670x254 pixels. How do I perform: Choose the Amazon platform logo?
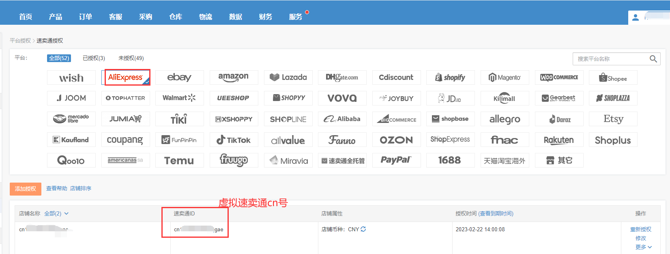pyautogui.click(x=234, y=77)
